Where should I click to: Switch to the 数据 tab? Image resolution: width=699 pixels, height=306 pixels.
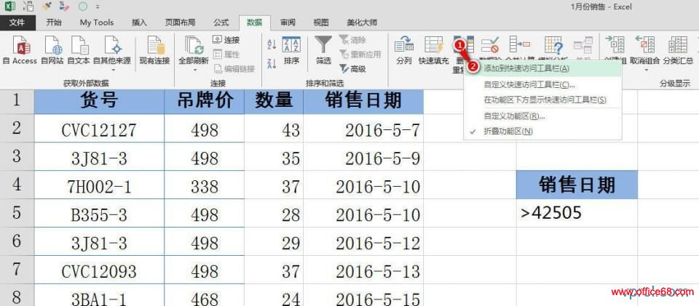click(255, 23)
